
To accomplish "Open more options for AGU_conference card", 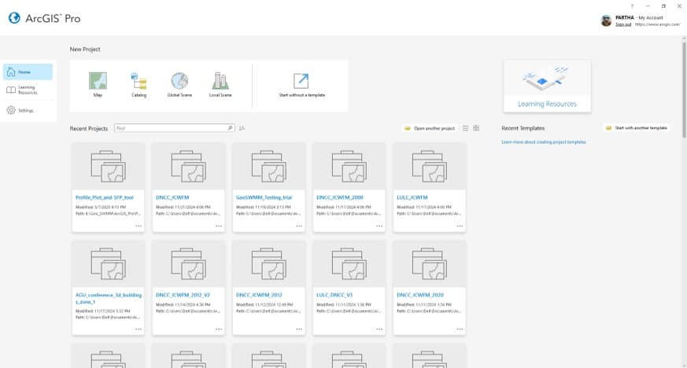I will point(139,329).
